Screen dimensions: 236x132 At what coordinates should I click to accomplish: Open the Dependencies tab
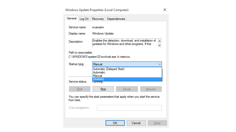coord(116,19)
